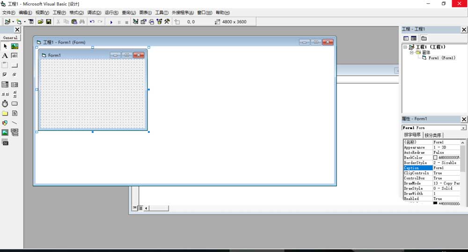The height and width of the screenshot is (252, 468).
Task: Click the properties list scroll-up arrow
Action: click(463, 143)
